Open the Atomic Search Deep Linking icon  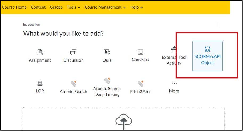point(107,80)
